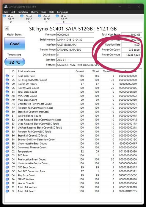Select 'Program Fail Count(Worst Case)' attribute text

coord(35,107)
